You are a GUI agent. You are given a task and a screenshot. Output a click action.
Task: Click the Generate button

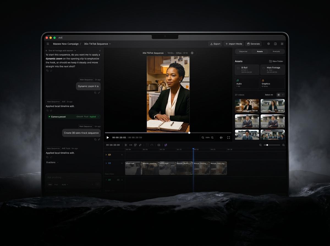click(x=253, y=44)
